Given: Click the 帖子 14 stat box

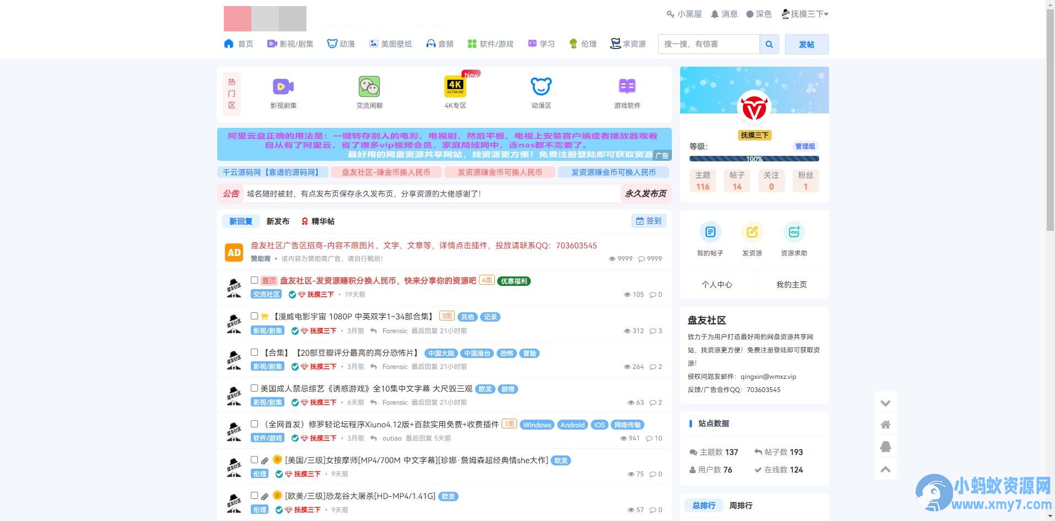Looking at the screenshot, I should pyautogui.click(x=737, y=181).
